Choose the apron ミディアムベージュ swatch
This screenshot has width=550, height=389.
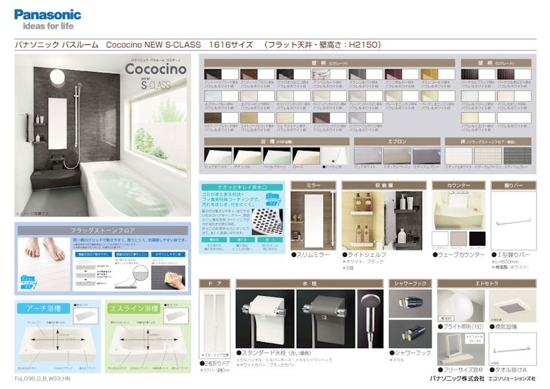pos(397,156)
